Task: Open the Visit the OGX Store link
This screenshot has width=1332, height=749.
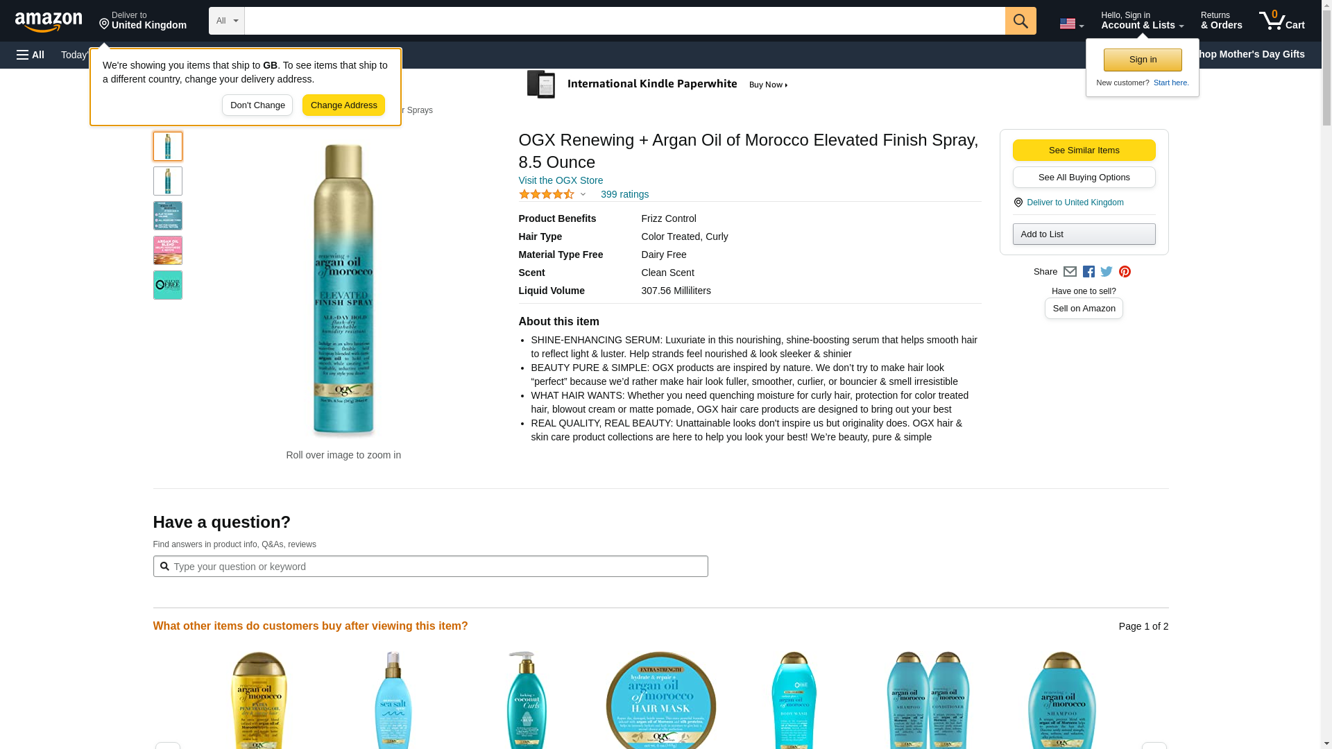Action: 561,180
